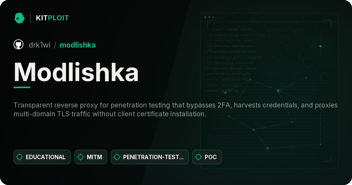Click the three window dots in terminal titlebar
The image size is (352, 185).
point(209,17)
